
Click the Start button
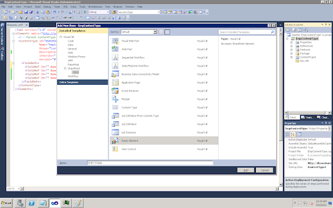coord(7,203)
